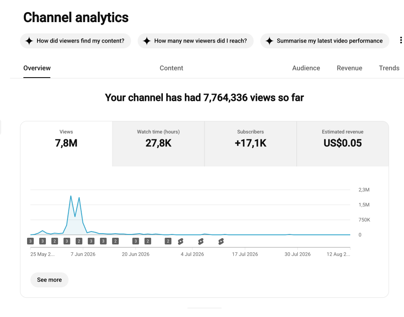Screen dimensions: 404x317
Task: Click sparkle icon on 'Summarise my latest video' chip
Action: 269,41
